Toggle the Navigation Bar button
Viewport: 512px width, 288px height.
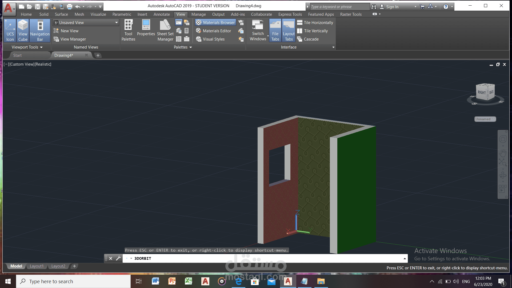point(40,30)
